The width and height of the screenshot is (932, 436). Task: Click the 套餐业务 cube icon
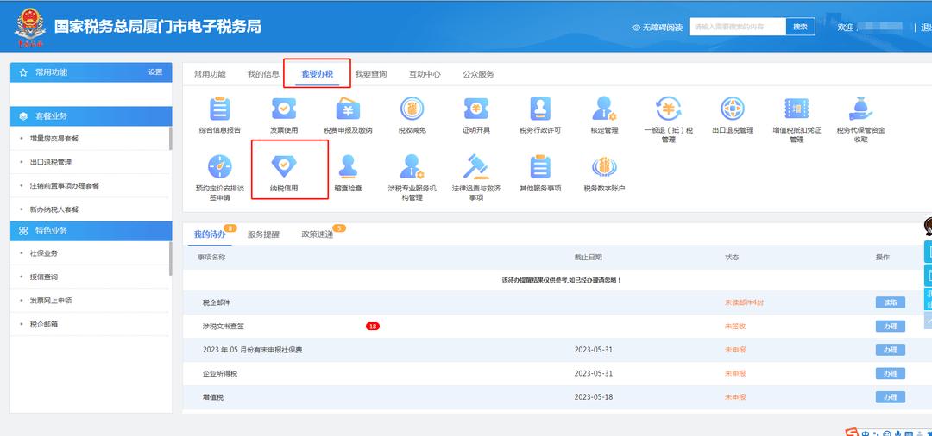[23, 116]
